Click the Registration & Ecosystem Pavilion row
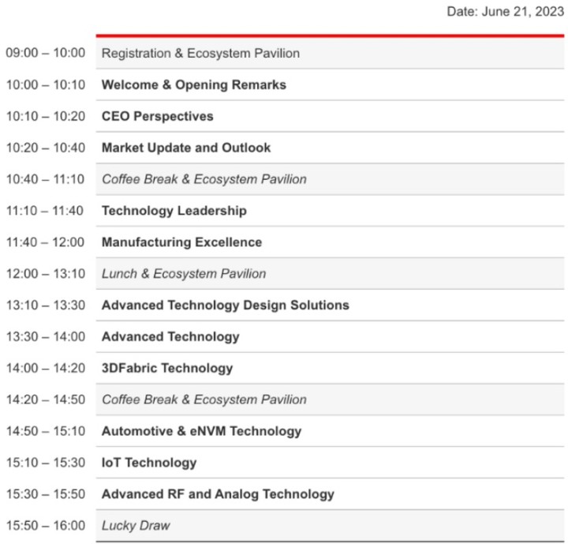The height and width of the screenshot is (544, 568). pyautogui.click(x=330, y=53)
